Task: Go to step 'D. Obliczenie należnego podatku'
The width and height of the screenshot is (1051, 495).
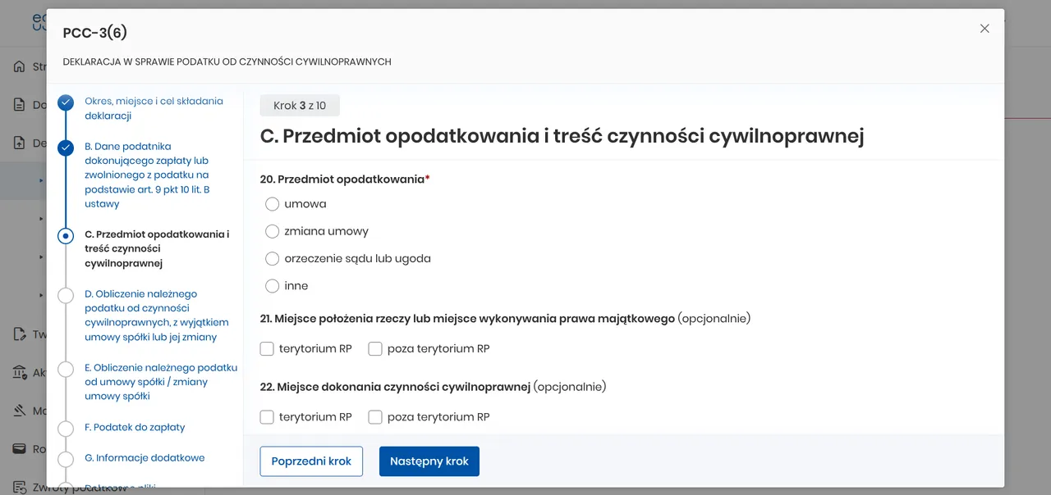Action: pyautogui.click(x=157, y=316)
